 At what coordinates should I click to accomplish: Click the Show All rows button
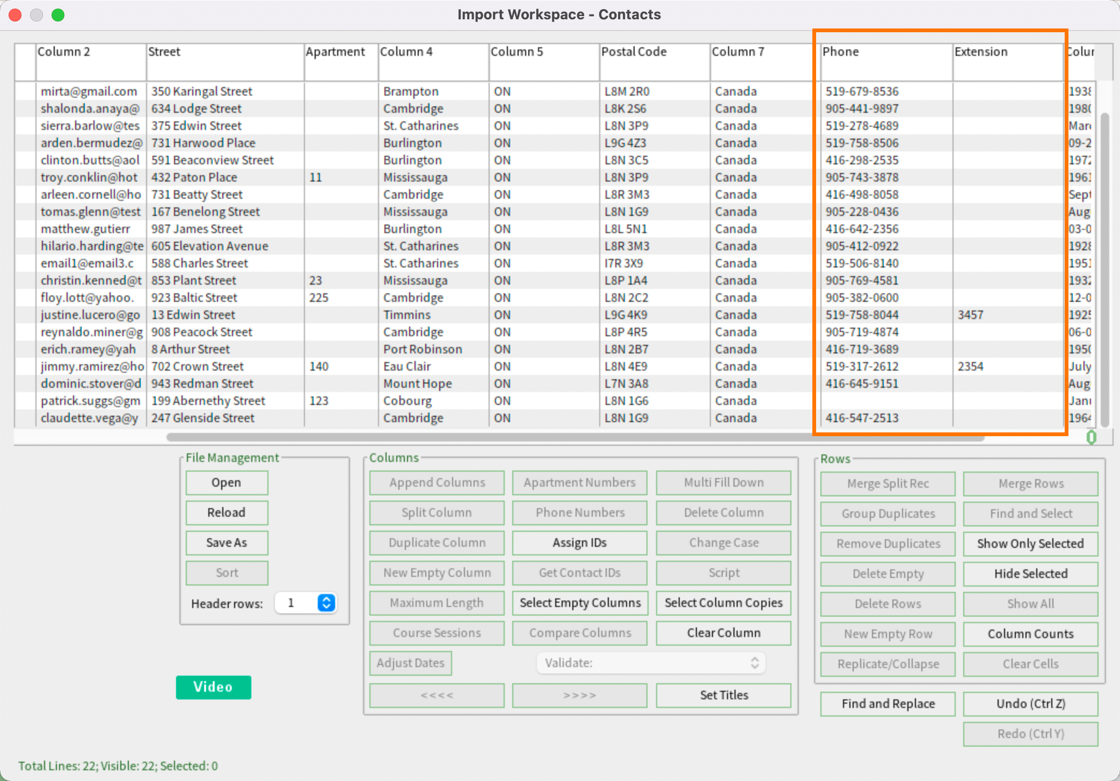pyautogui.click(x=1031, y=603)
